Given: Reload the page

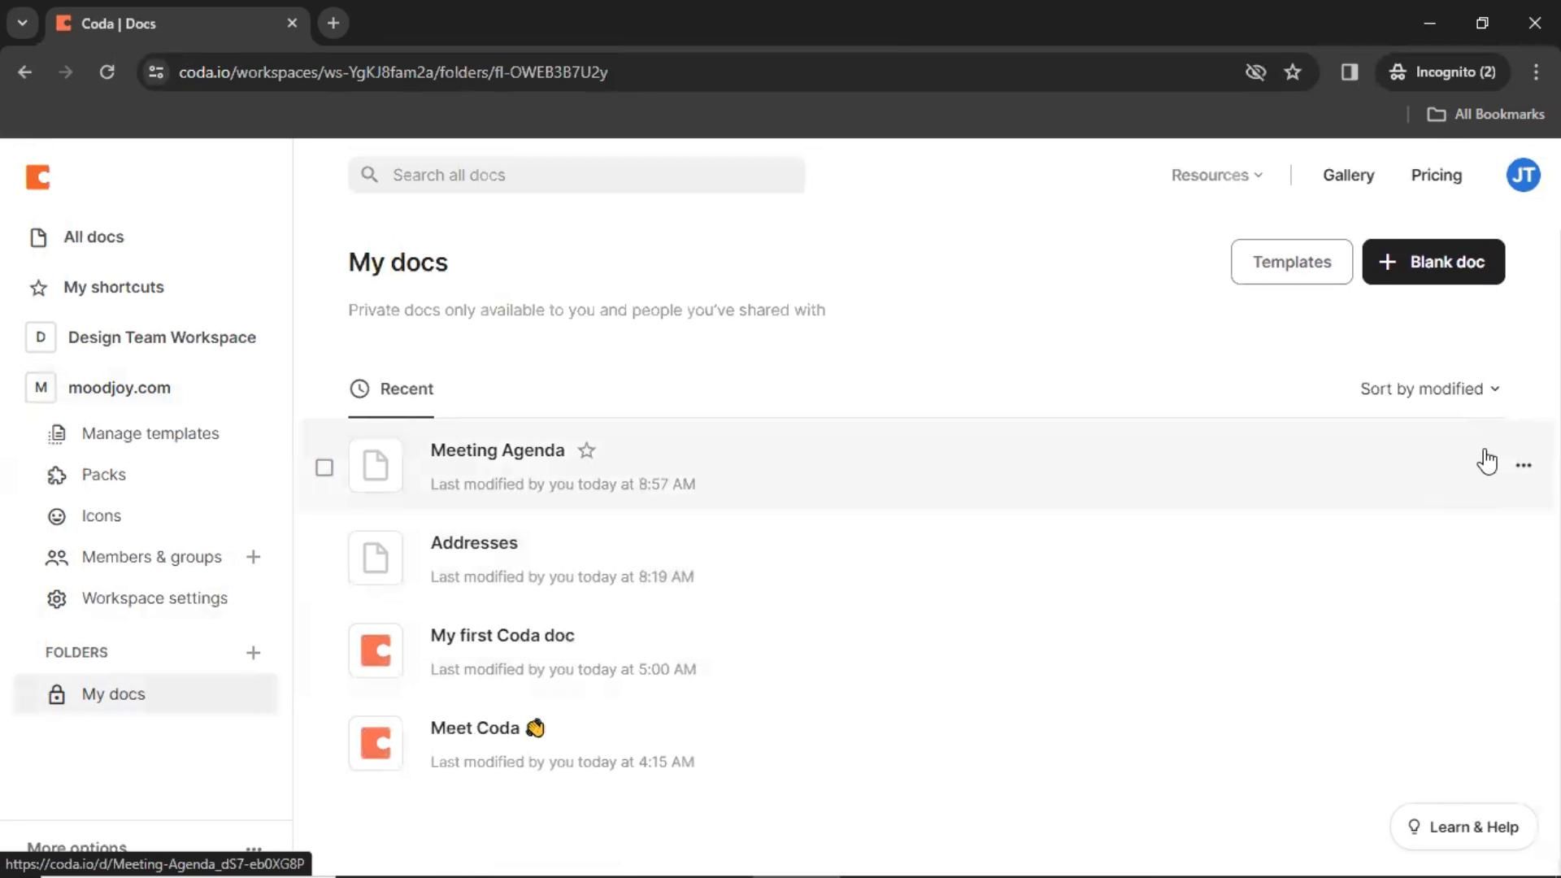Looking at the screenshot, I should [x=107, y=72].
